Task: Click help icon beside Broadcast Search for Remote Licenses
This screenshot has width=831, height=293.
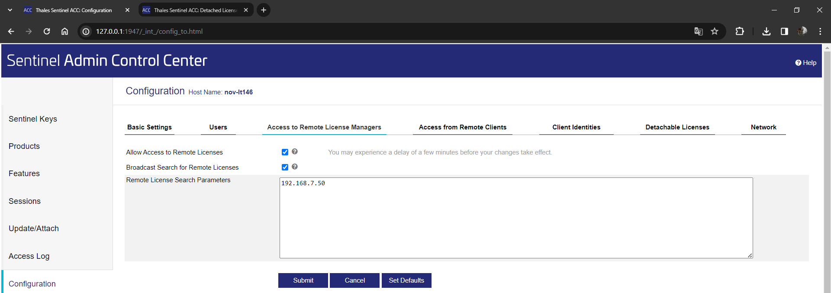Action: pyautogui.click(x=295, y=167)
